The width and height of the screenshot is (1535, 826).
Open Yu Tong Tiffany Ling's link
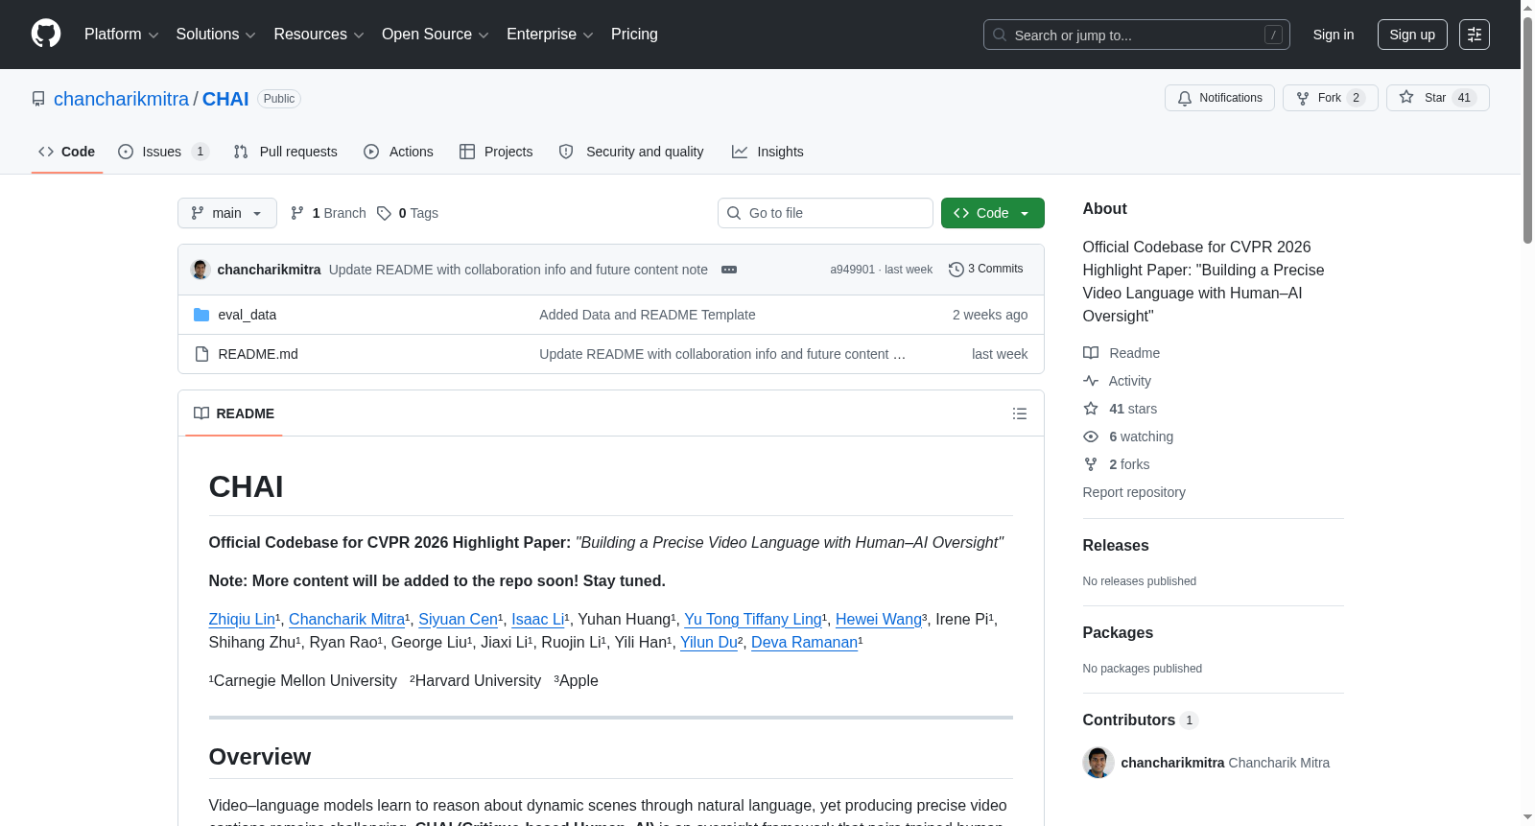pyautogui.click(x=753, y=620)
